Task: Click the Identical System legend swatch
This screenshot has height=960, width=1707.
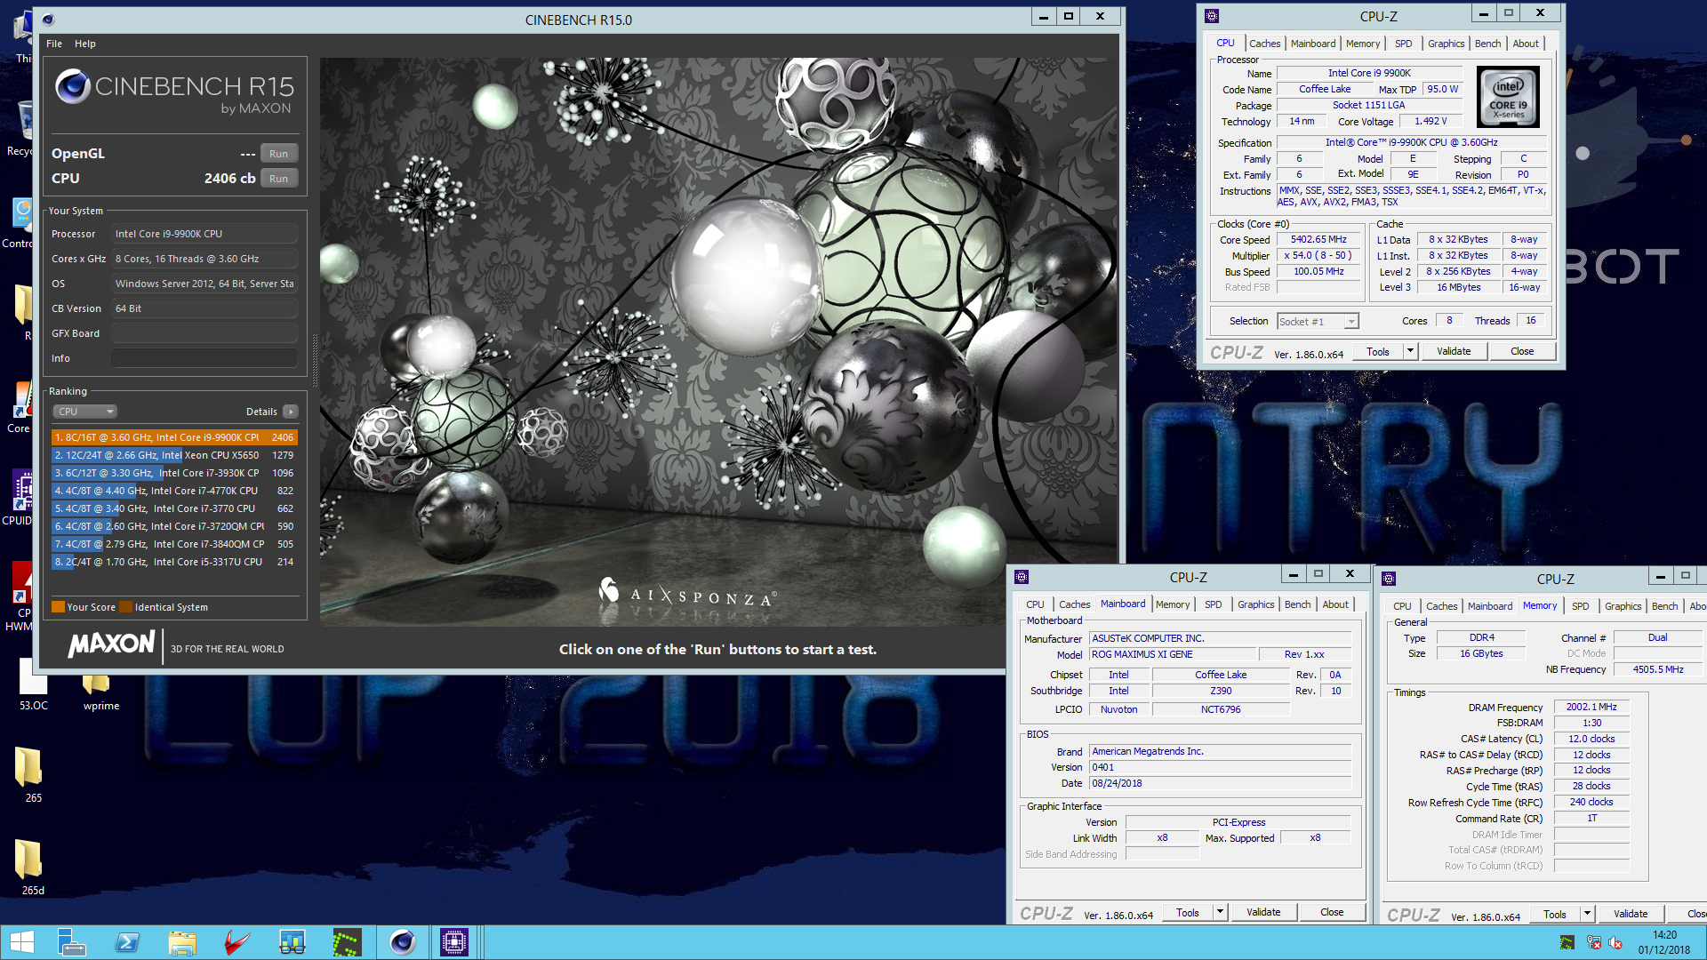Action: coord(126,607)
